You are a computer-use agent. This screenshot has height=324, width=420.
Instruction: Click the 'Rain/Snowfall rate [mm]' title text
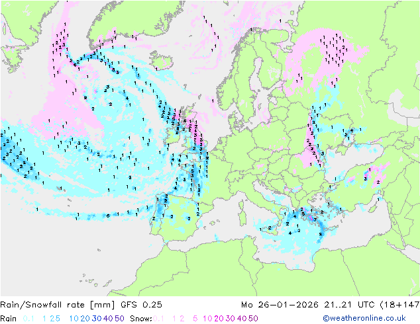(58, 305)
